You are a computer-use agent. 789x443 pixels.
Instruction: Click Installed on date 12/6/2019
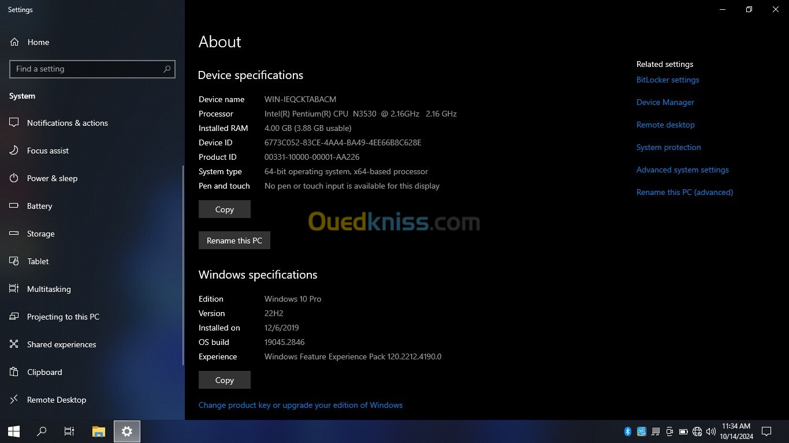click(282, 328)
